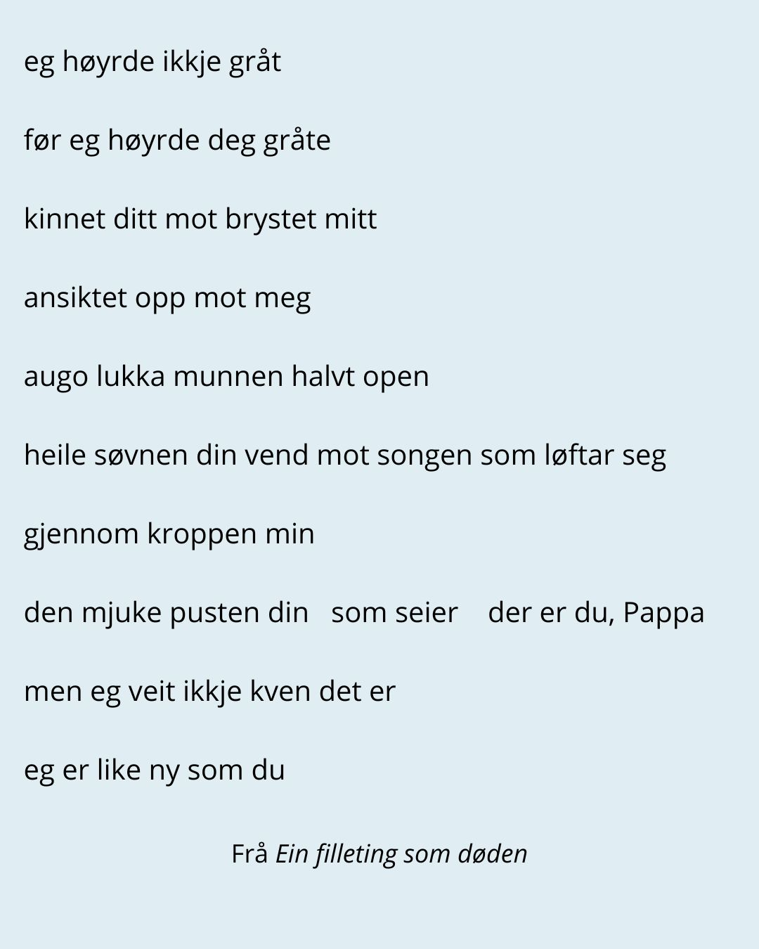Click the word "Pappa"
This screenshot has height=949, width=759.
point(663,613)
